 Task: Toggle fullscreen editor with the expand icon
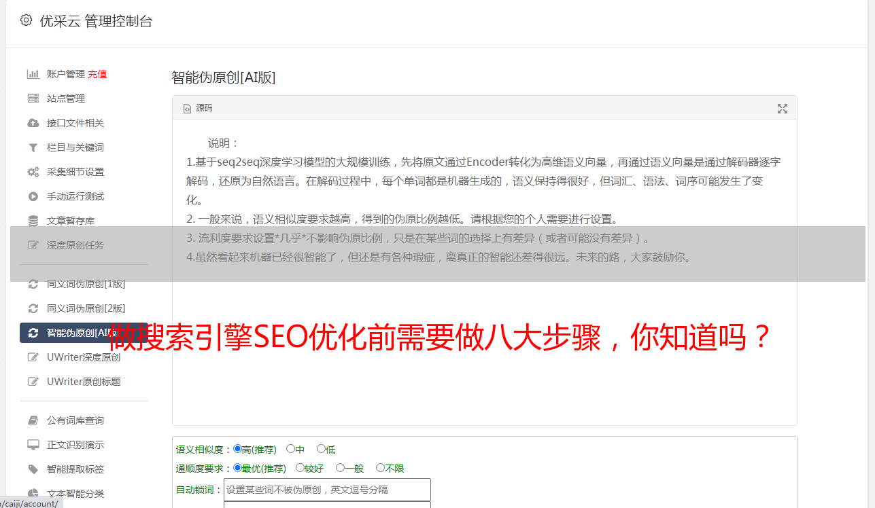[783, 109]
